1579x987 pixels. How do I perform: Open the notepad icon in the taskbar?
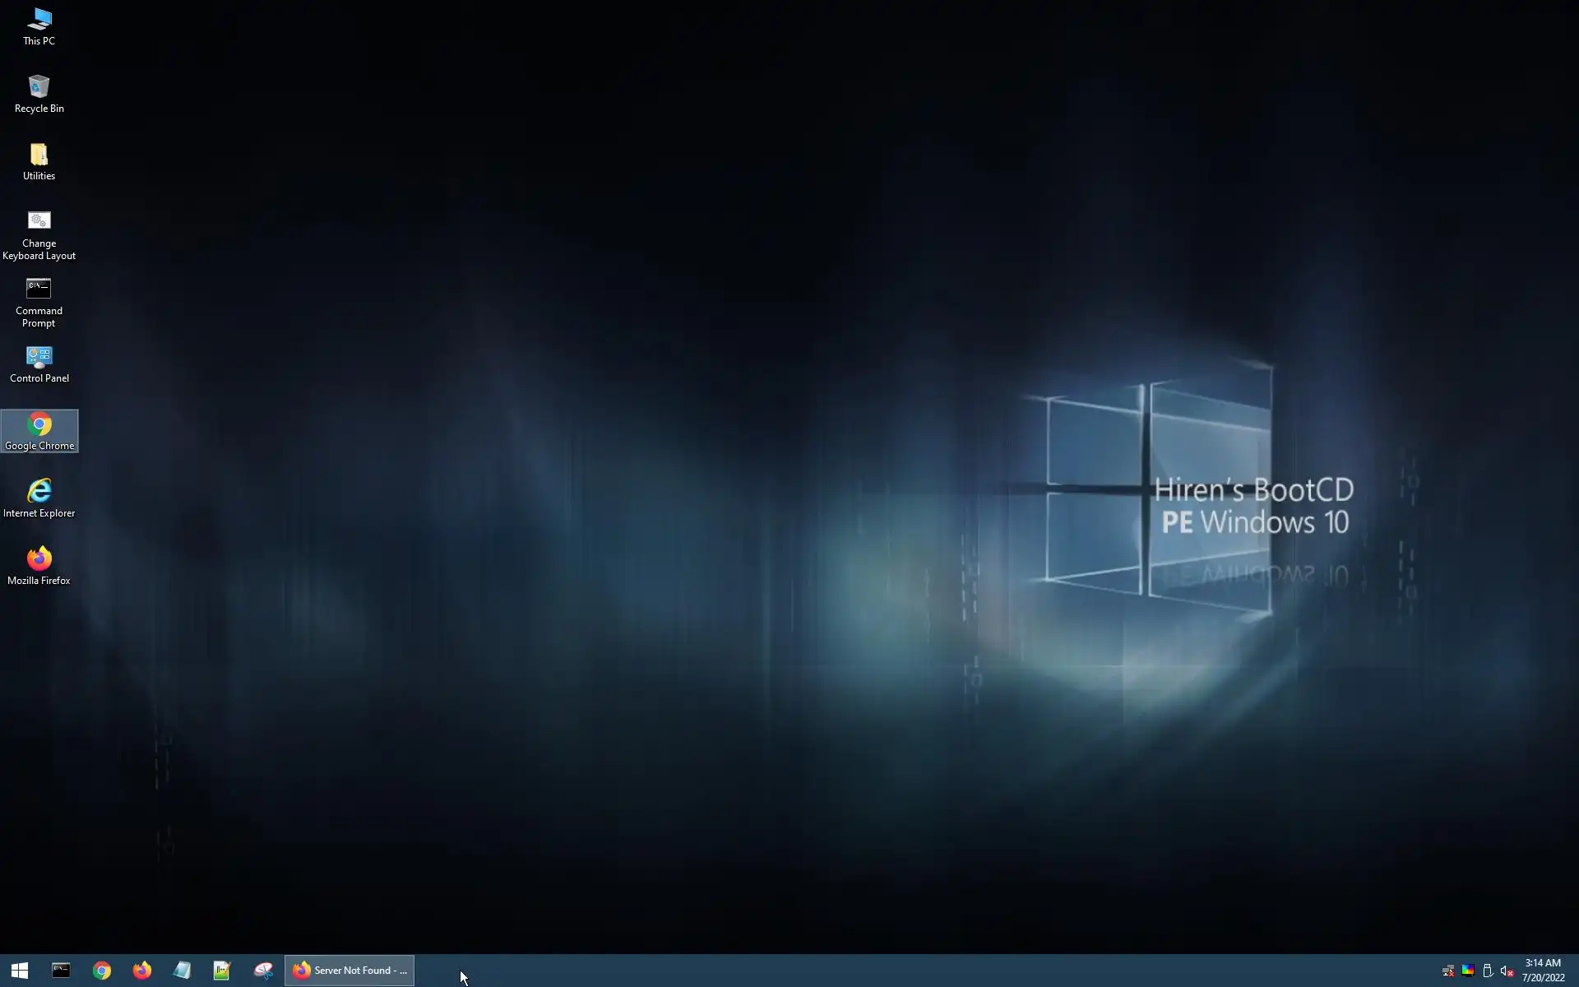coord(182,971)
